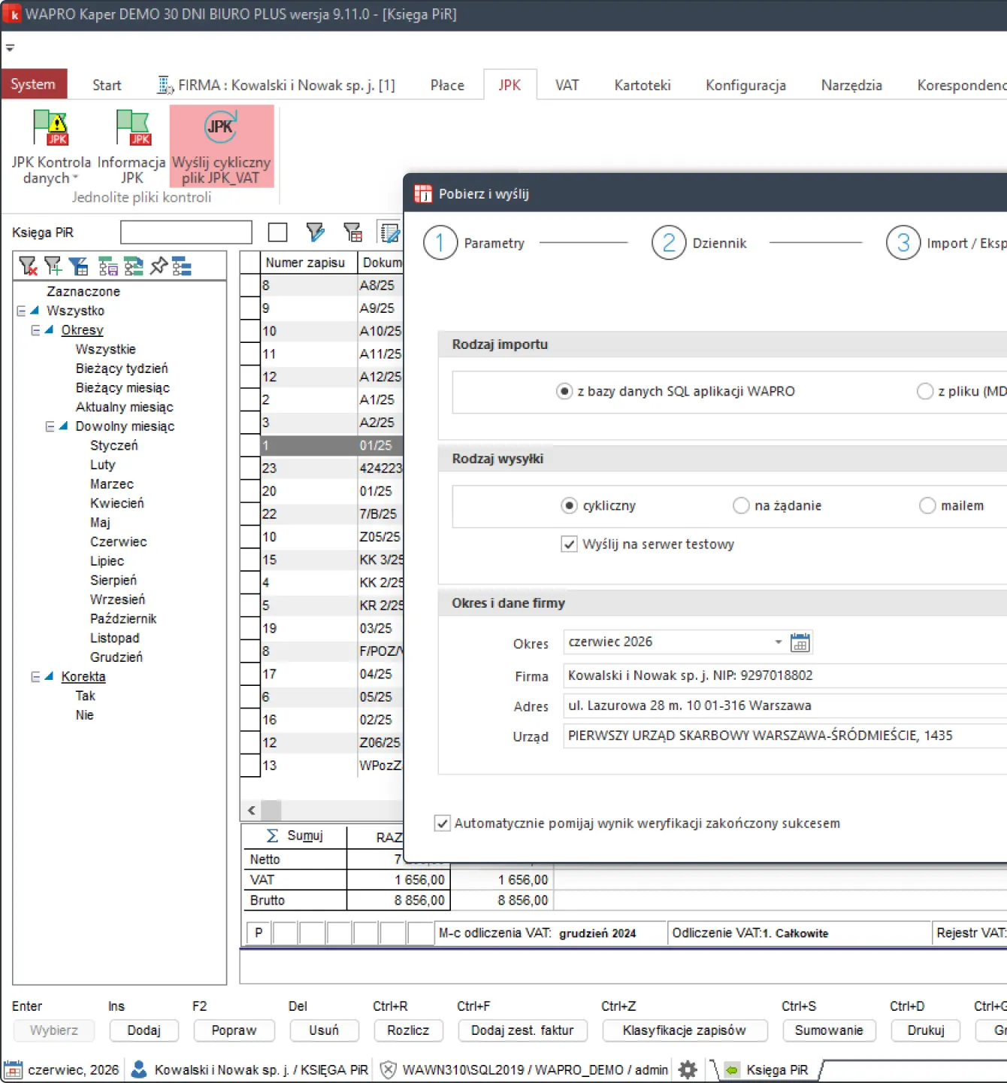Click the Sumuj sigma icon
This screenshot has height=1083, width=1007.
(x=272, y=836)
